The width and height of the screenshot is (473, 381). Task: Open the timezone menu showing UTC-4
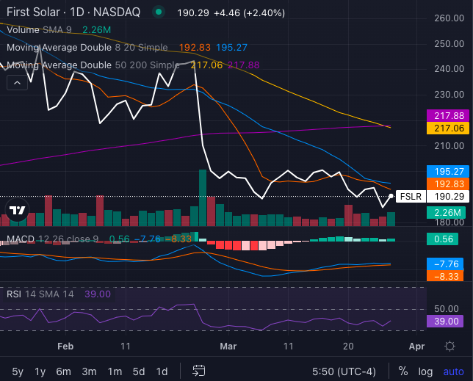(344, 371)
